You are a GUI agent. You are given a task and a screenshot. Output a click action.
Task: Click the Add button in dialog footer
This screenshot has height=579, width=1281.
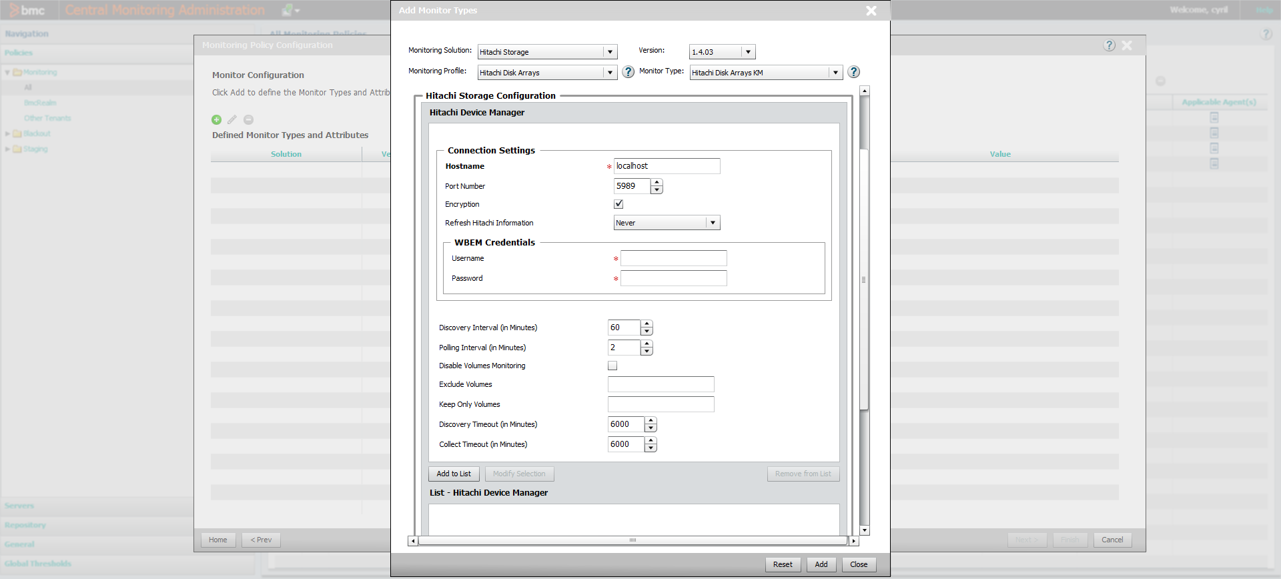[x=821, y=564]
